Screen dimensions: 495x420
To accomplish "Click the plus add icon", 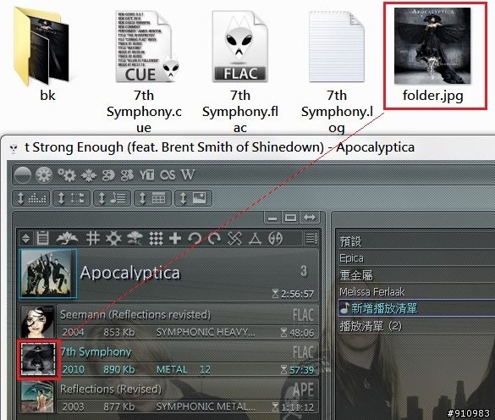I will (175, 239).
